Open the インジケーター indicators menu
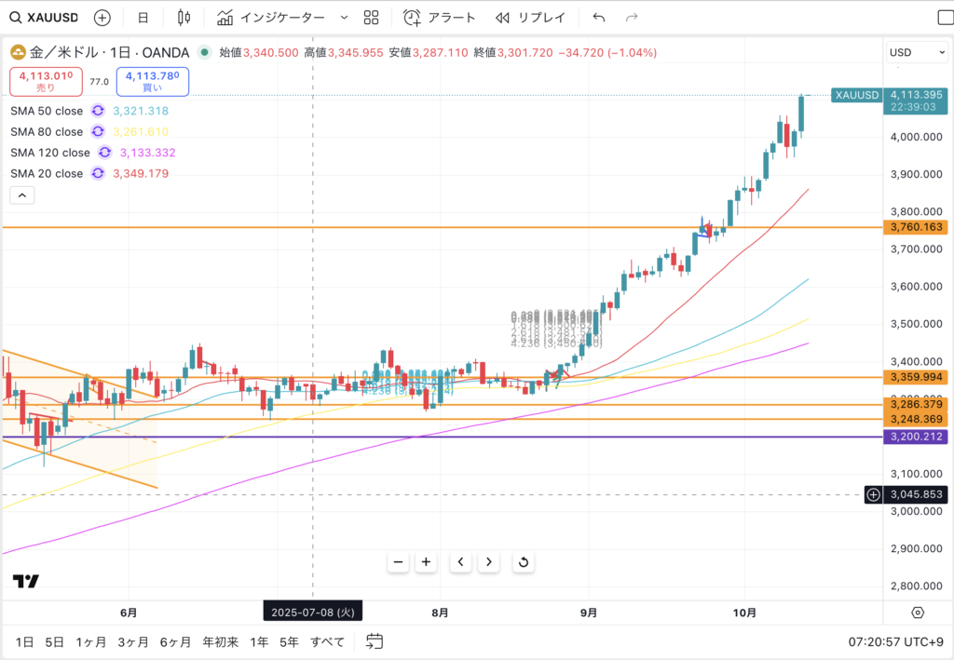Screen dimensions: 954x660 (271, 18)
